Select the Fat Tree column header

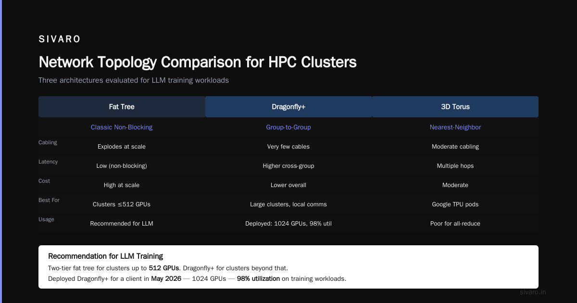point(122,107)
